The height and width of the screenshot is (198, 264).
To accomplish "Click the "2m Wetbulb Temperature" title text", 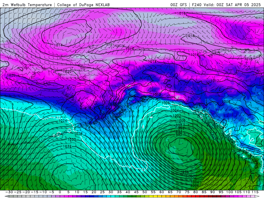I will pos(27,5).
